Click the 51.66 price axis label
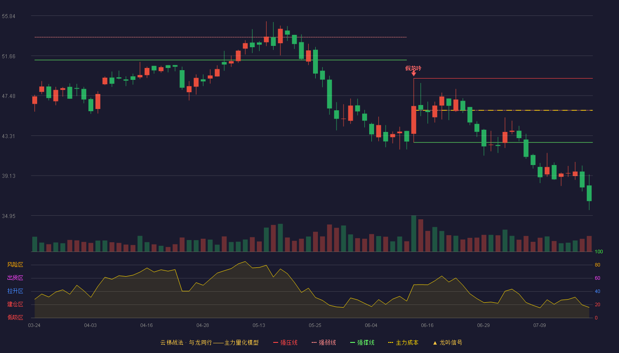 (x=8, y=56)
